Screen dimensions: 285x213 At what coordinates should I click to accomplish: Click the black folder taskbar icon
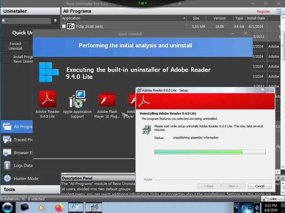tap(25, 207)
